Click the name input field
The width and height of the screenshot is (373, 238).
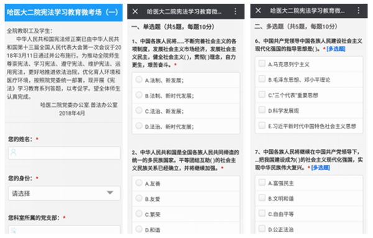click(x=64, y=153)
